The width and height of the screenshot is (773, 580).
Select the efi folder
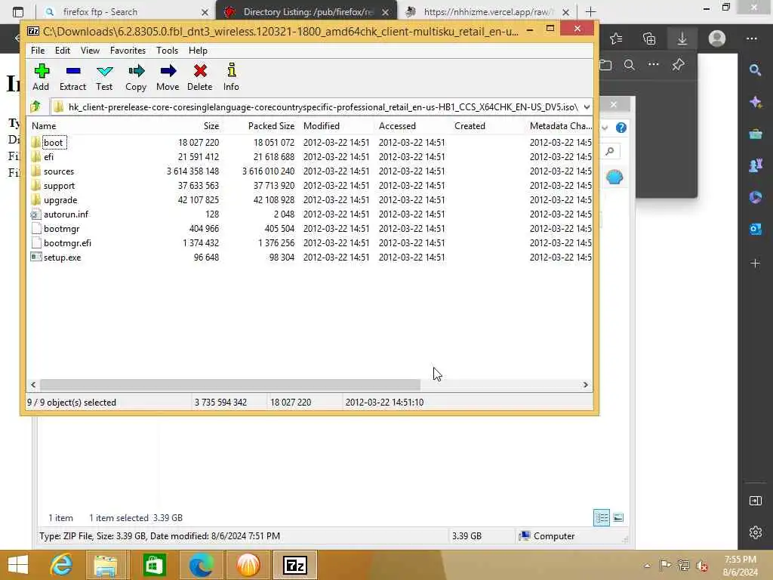tap(48, 157)
